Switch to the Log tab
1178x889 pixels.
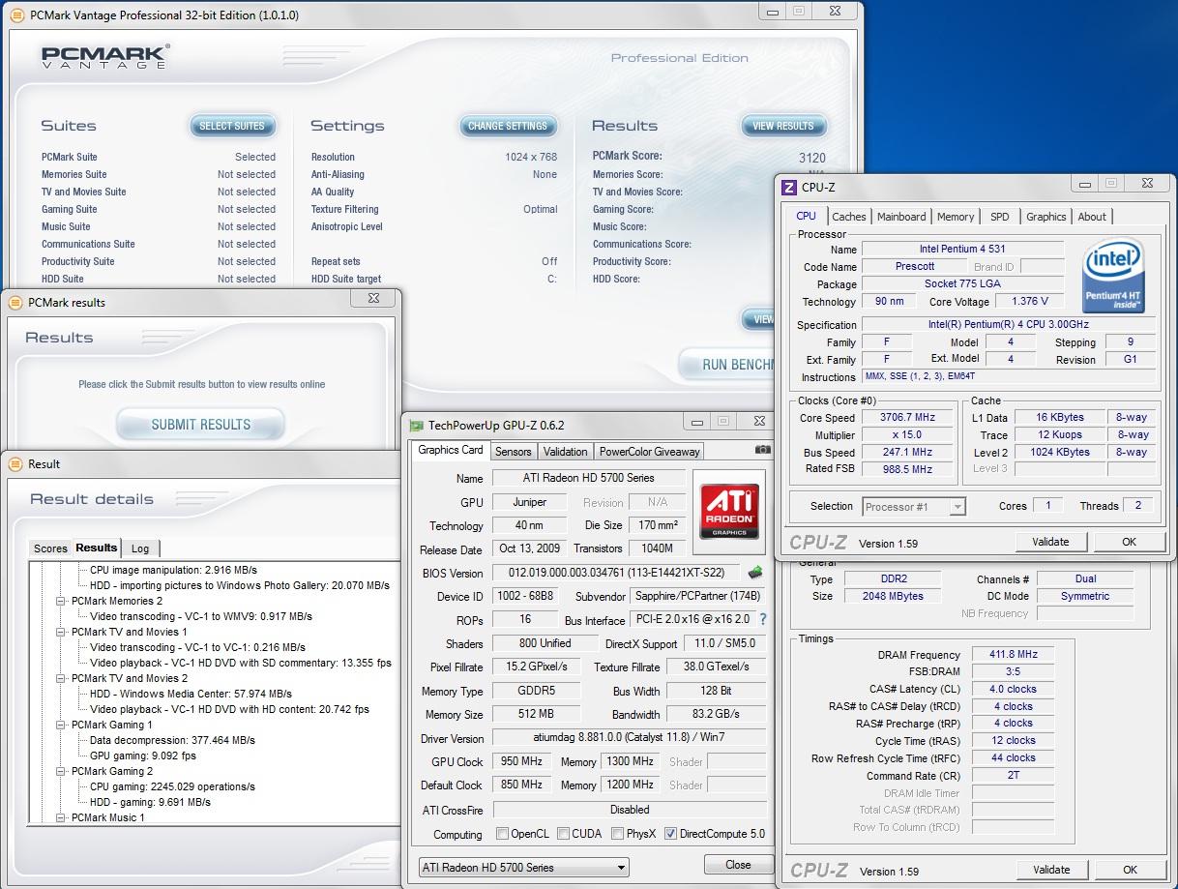pos(140,548)
